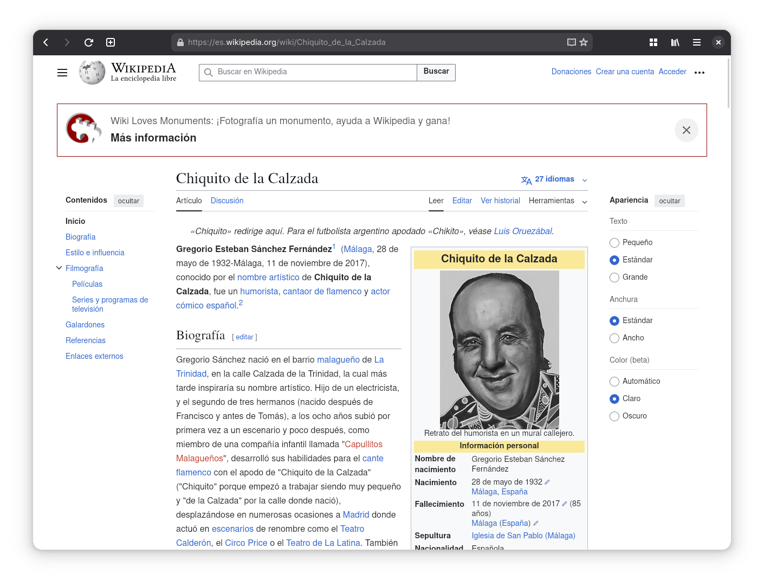Screen dimensions: 764x586
Task: Select Pequeño text size
Action: (x=614, y=243)
